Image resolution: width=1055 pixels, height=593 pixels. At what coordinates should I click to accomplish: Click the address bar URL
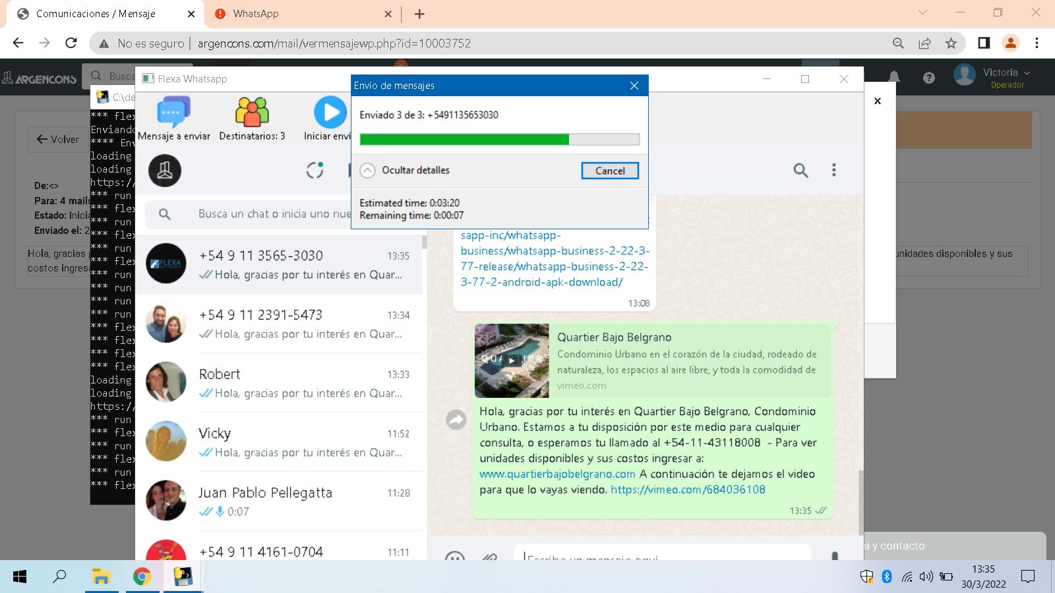point(334,43)
